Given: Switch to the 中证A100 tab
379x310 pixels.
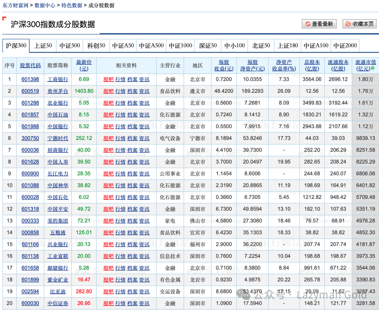Looking at the screenshot, I should tap(316, 45).
